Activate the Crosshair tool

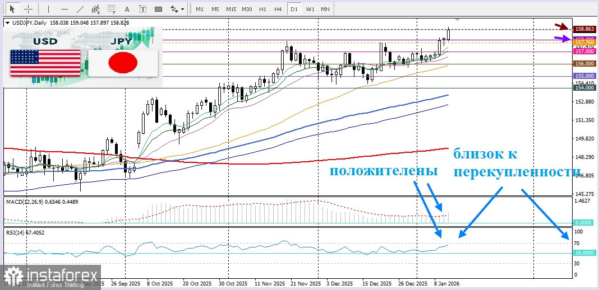pos(28,9)
